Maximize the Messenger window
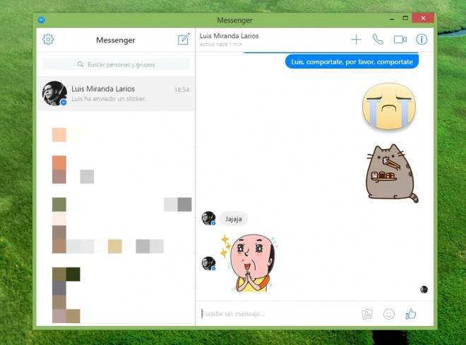Image resolution: width=466 pixels, height=345 pixels. 405,18
